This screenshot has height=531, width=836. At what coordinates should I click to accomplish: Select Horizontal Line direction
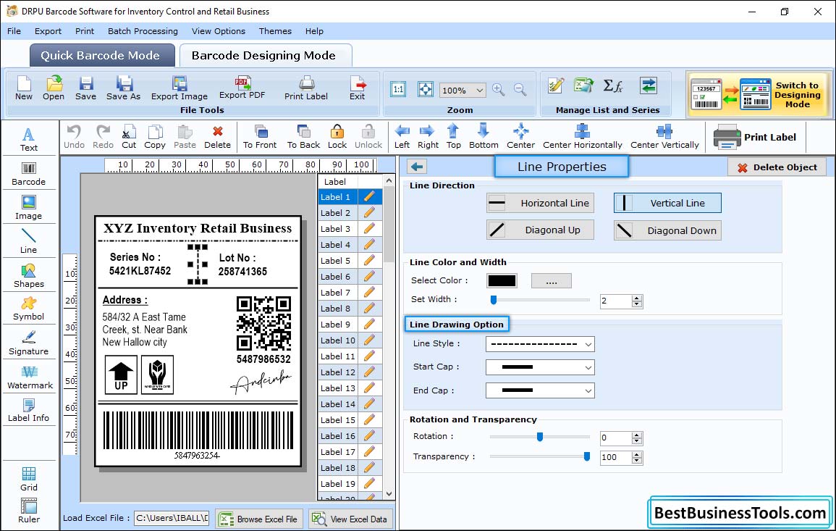coord(540,203)
